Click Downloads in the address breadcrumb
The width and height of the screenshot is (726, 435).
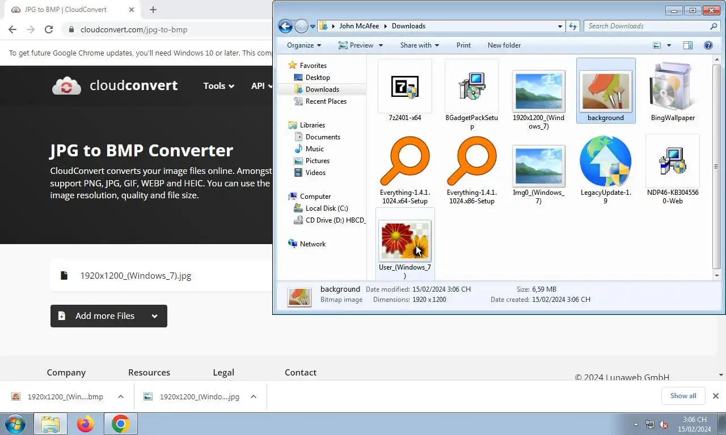pyautogui.click(x=408, y=26)
